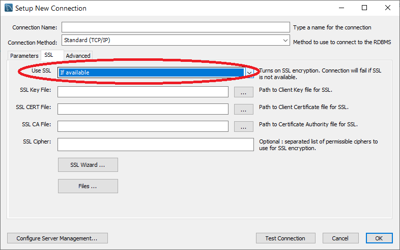
Task: Focus the SSL Key File input
Action: click(142, 92)
